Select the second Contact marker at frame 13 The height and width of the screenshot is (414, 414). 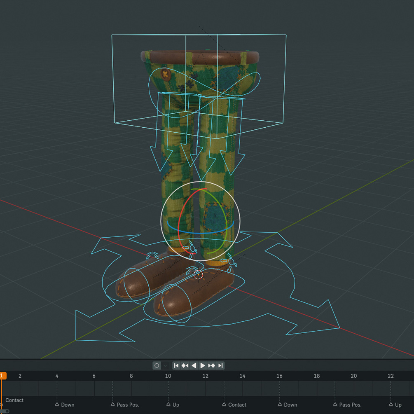point(224,405)
